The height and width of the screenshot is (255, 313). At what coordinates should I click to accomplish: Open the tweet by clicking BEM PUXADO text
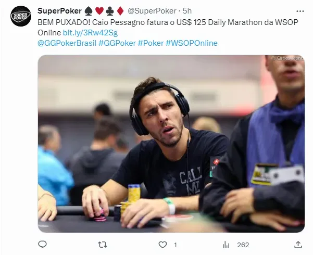pos(64,22)
